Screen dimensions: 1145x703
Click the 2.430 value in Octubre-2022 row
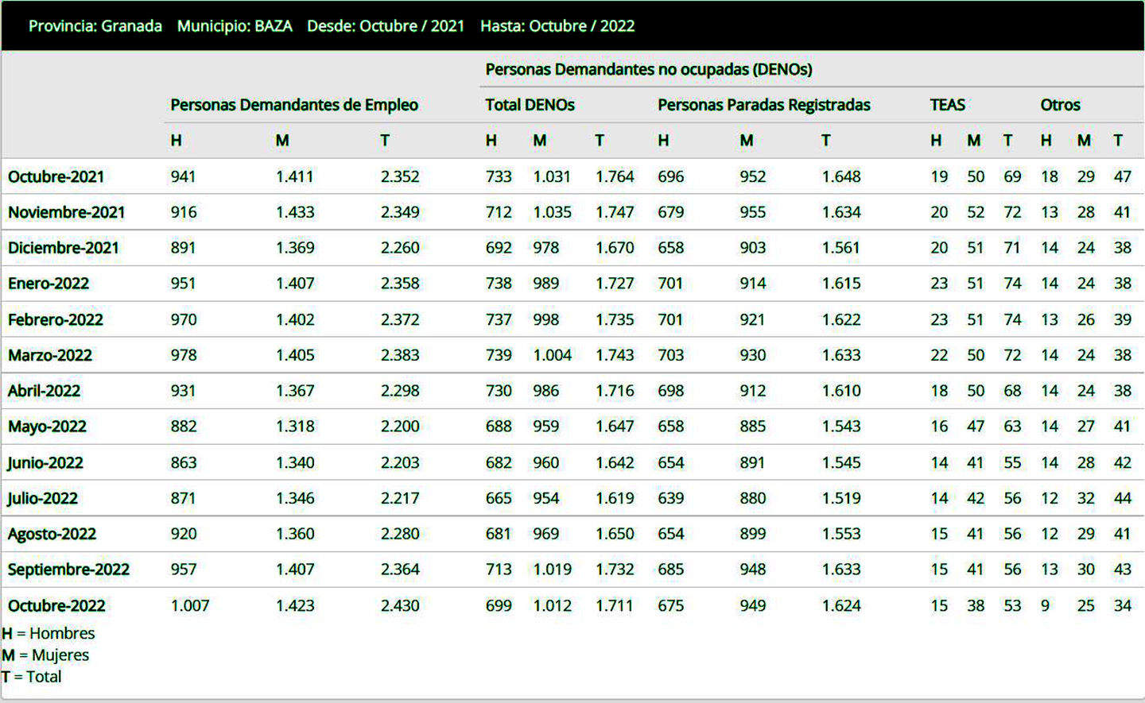[400, 605]
